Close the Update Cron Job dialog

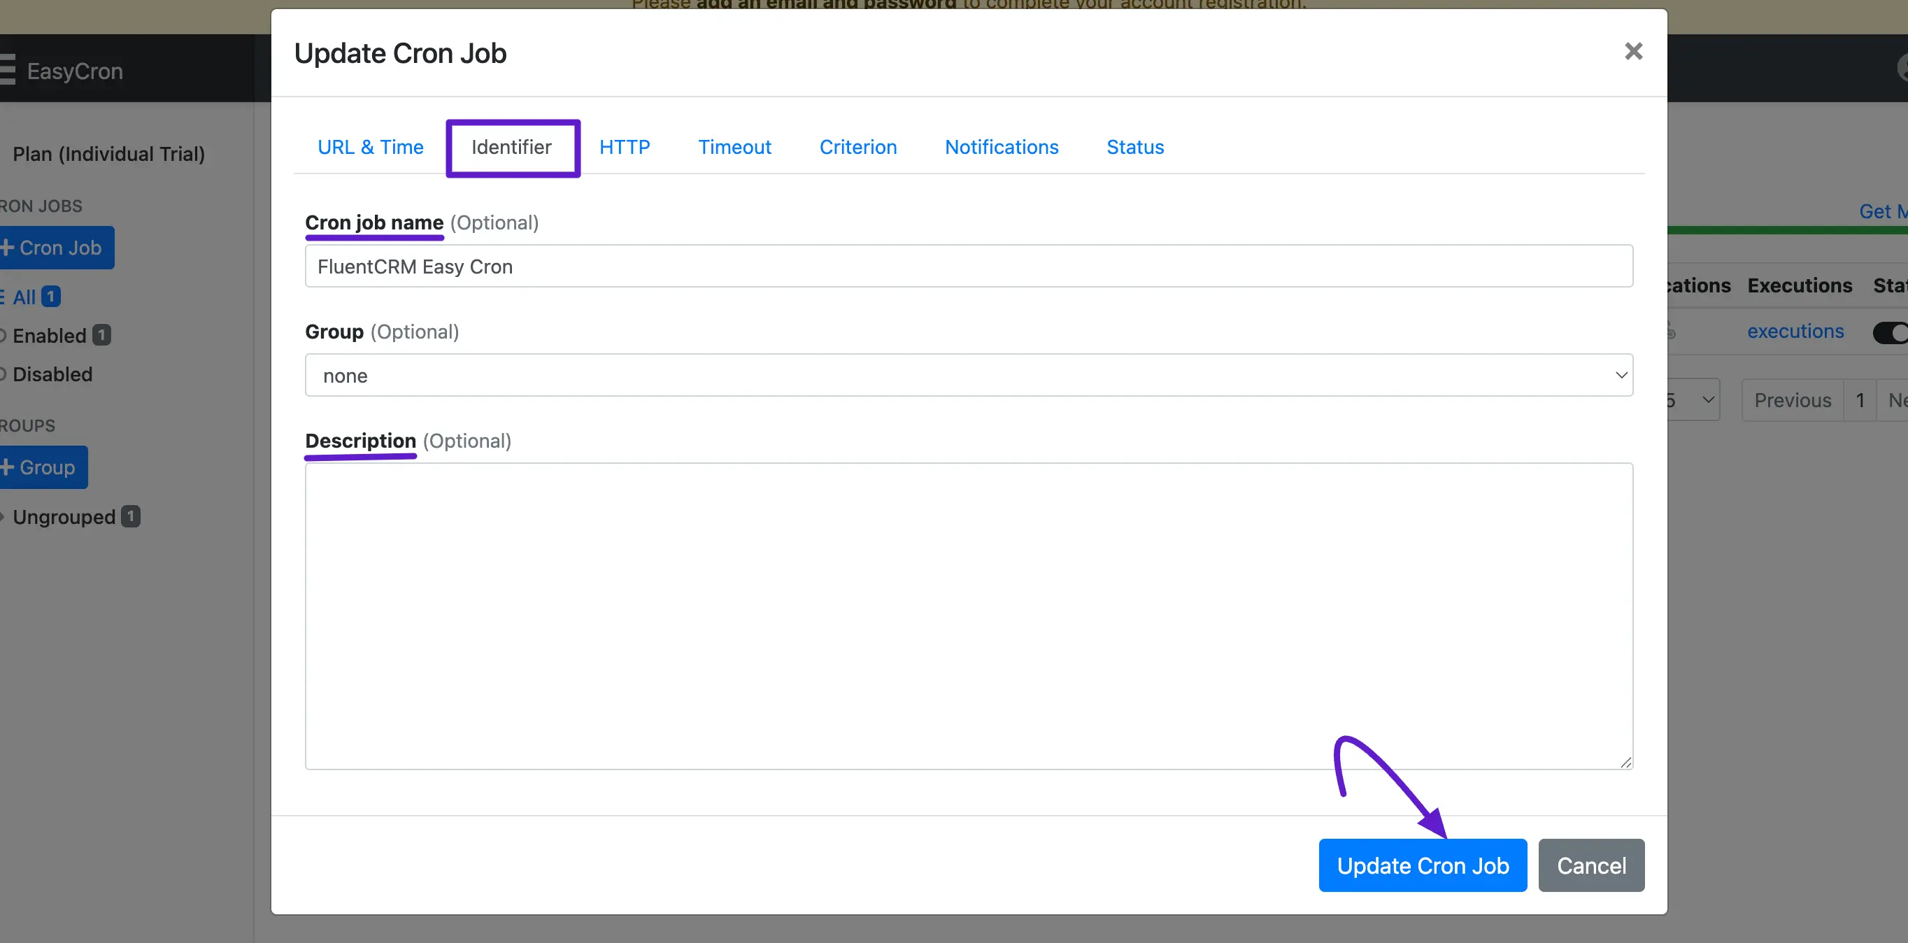(1633, 52)
